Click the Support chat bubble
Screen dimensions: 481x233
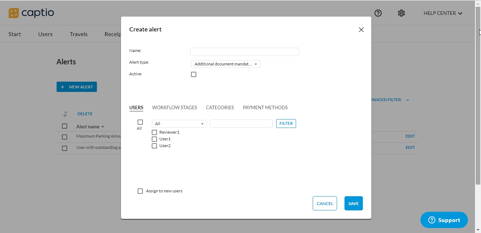[444, 220]
